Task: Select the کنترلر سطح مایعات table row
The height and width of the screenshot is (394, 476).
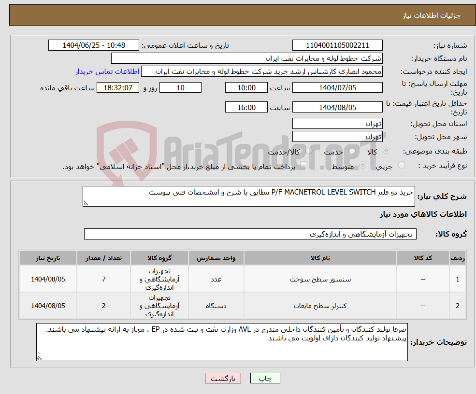Action: (320, 305)
